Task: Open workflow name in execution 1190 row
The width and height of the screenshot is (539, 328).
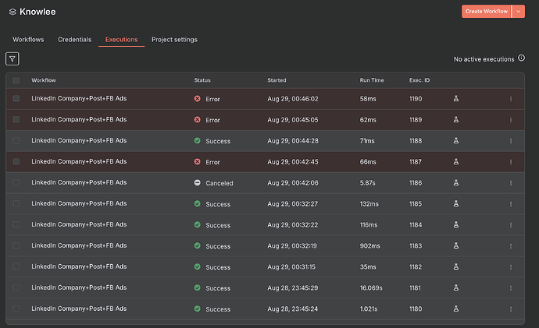Action: [79, 98]
